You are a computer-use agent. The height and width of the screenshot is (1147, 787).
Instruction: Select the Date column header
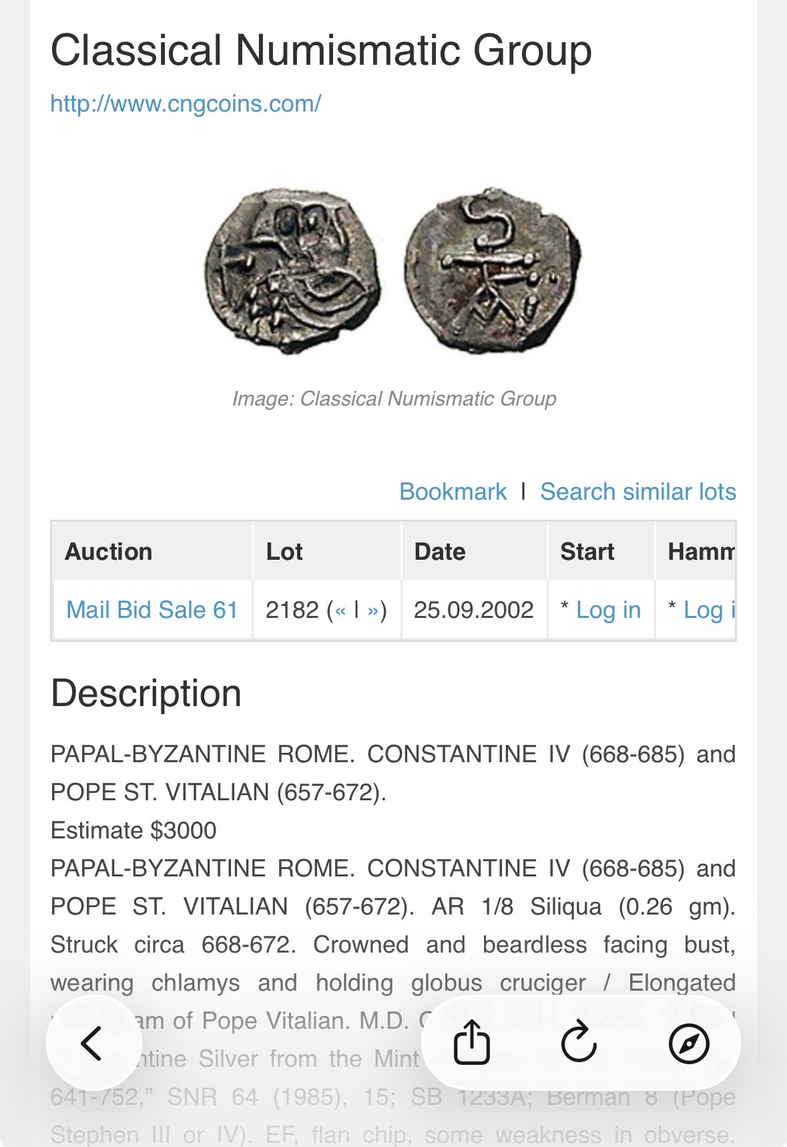click(440, 552)
